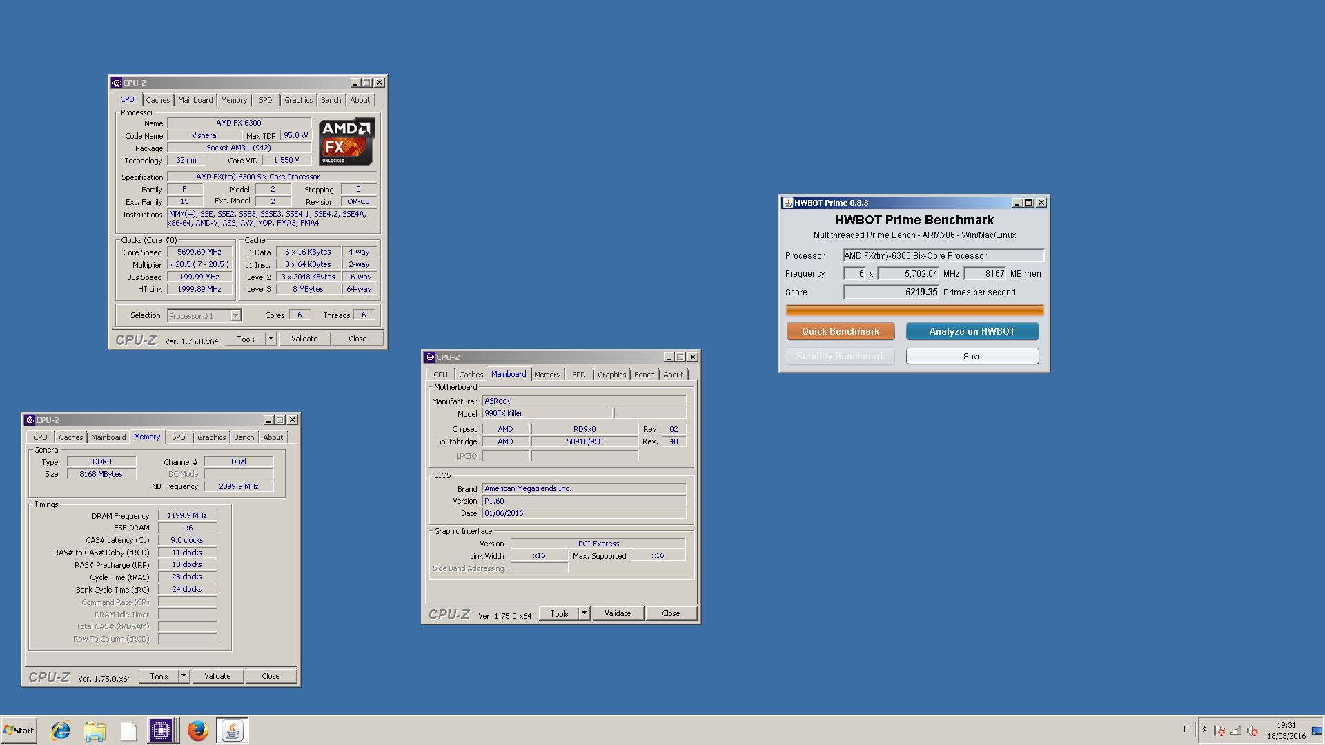This screenshot has height=745, width=1325.
Task: Click the HWBOT Prime title bar Java icon
Action: point(787,203)
